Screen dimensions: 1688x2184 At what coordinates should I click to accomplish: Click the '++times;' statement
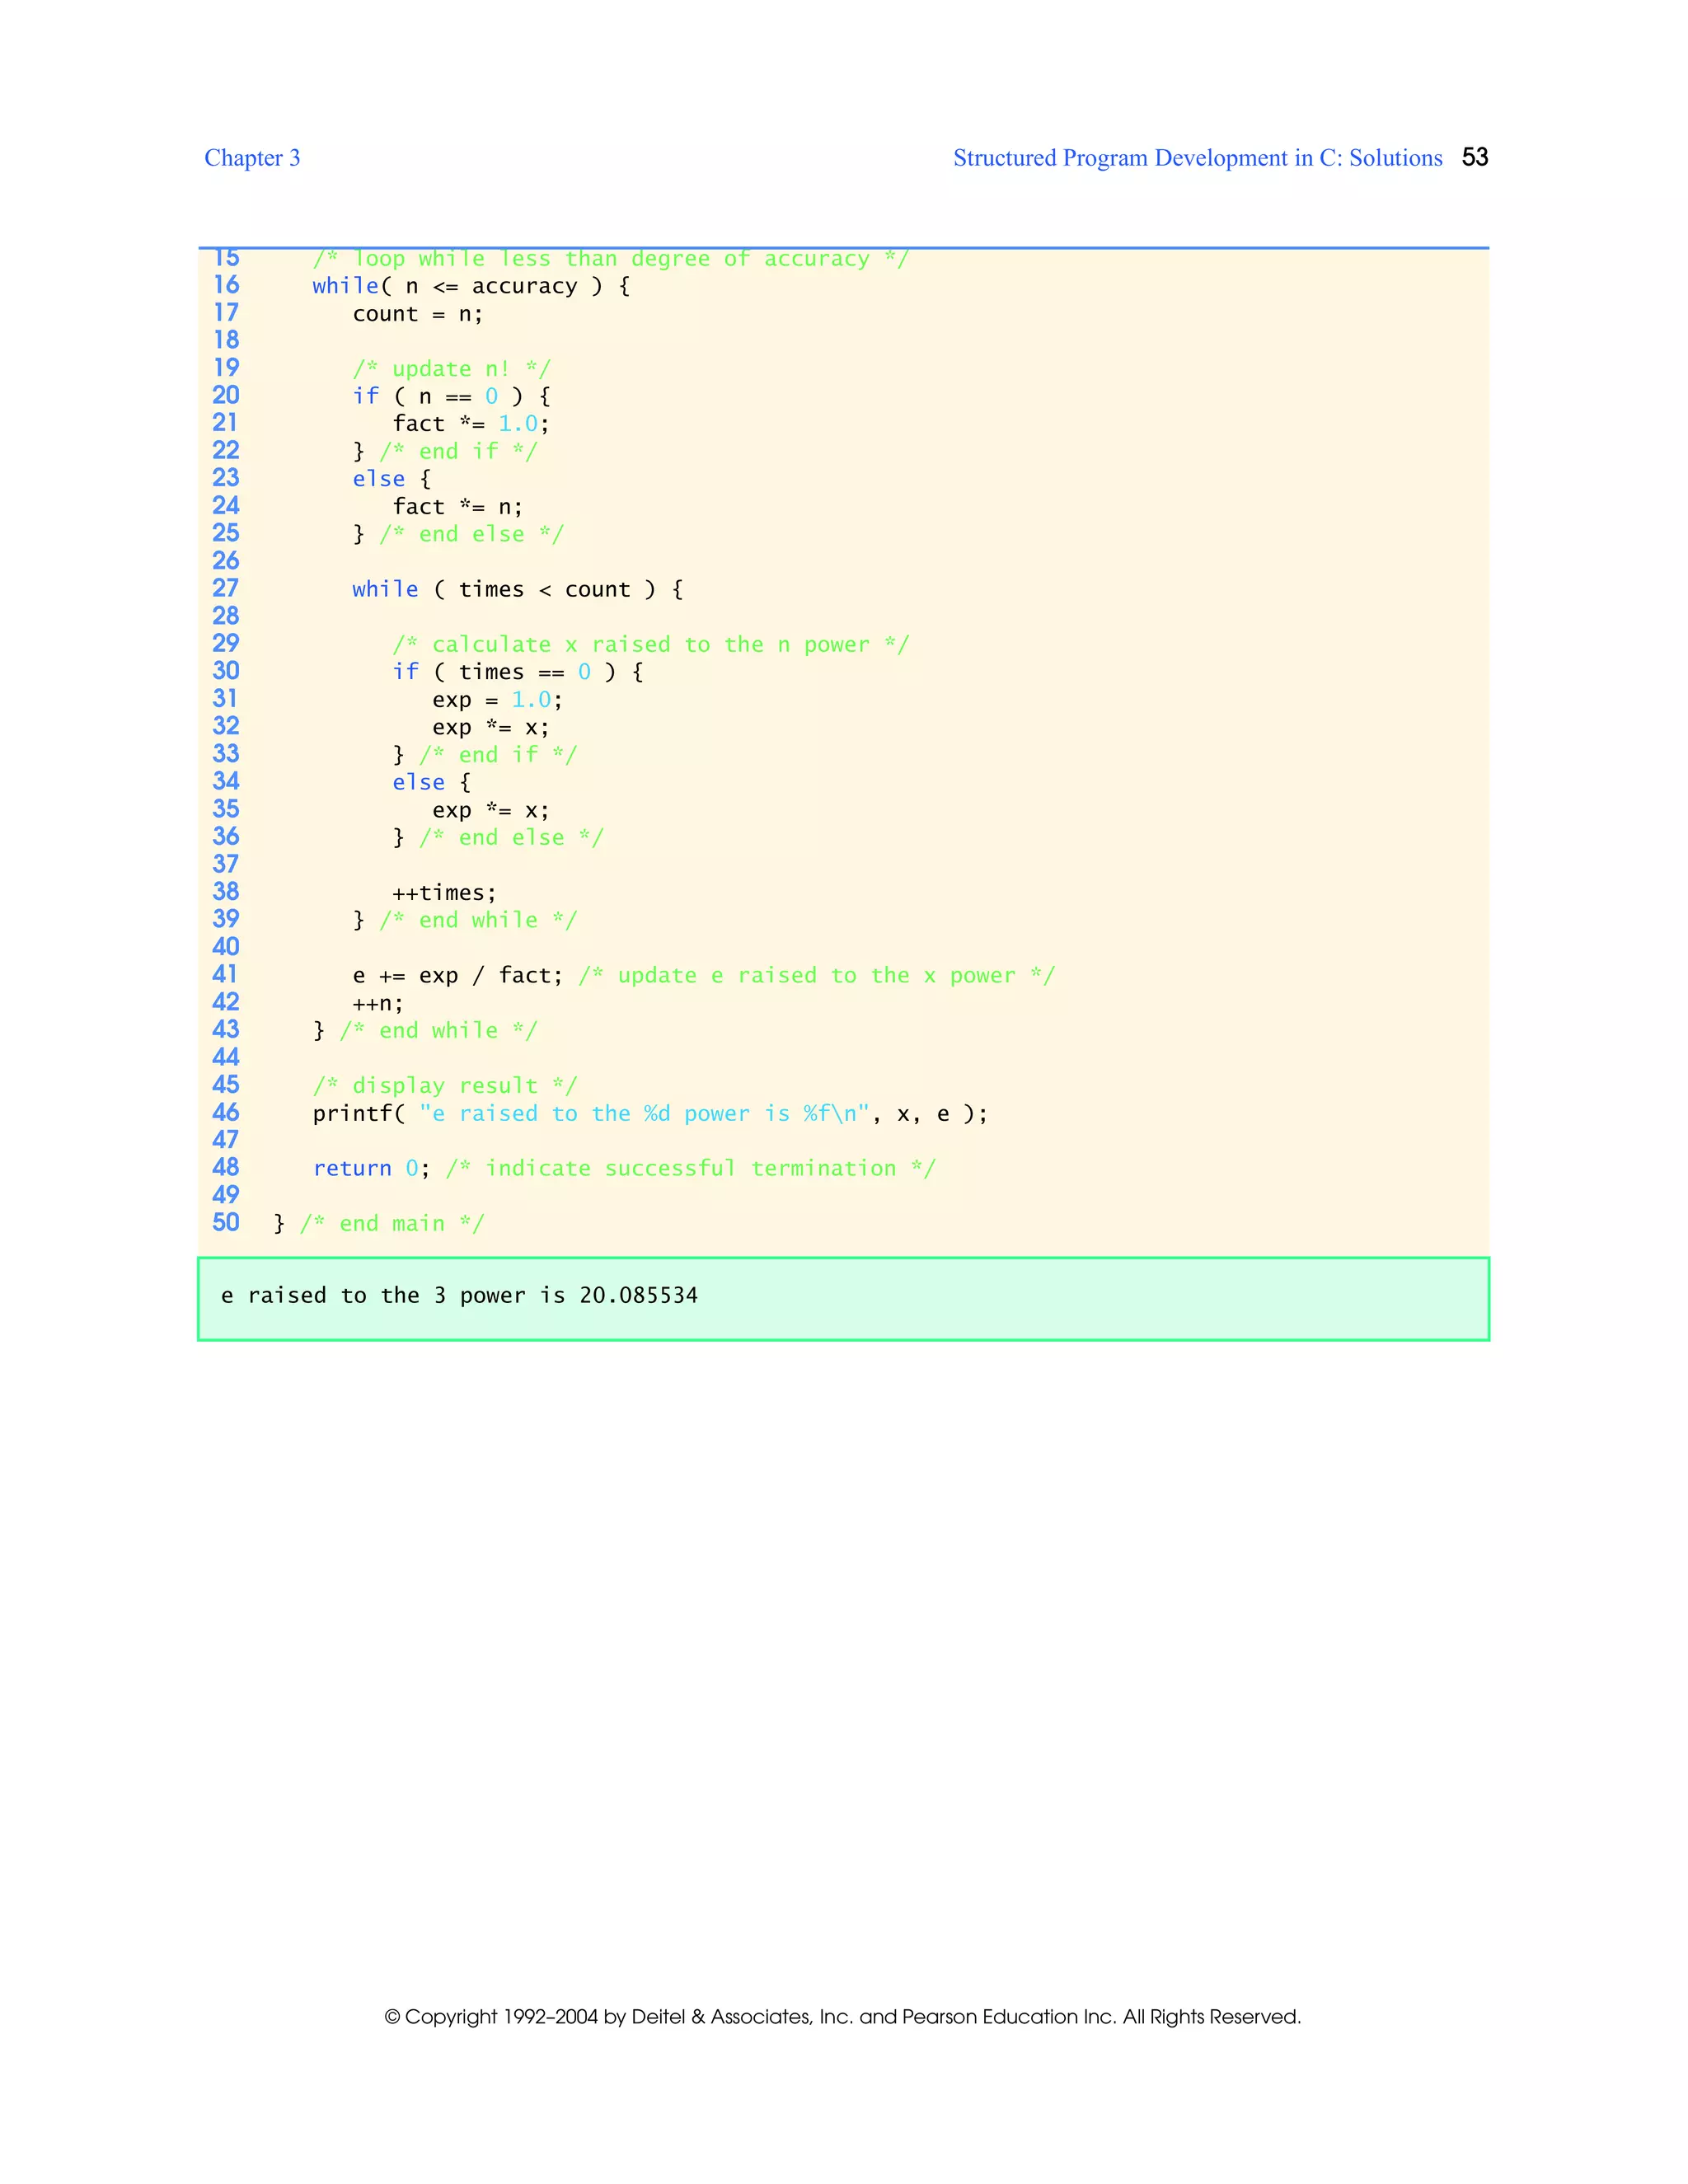coord(444,893)
